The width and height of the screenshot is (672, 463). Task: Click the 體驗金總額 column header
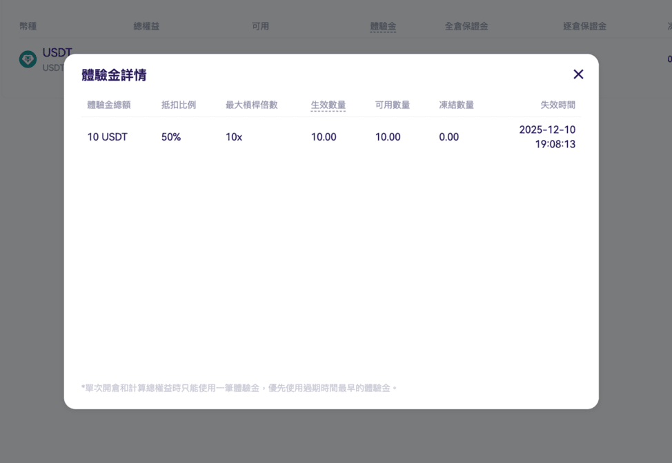coord(108,105)
